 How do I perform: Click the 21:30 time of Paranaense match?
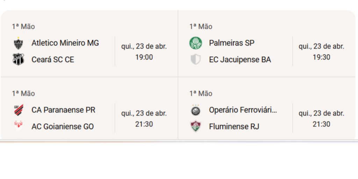point(144,124)
